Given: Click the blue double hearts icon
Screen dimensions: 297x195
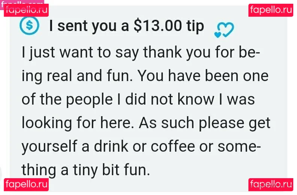Looking at the screenshot, I should [224, 30].
